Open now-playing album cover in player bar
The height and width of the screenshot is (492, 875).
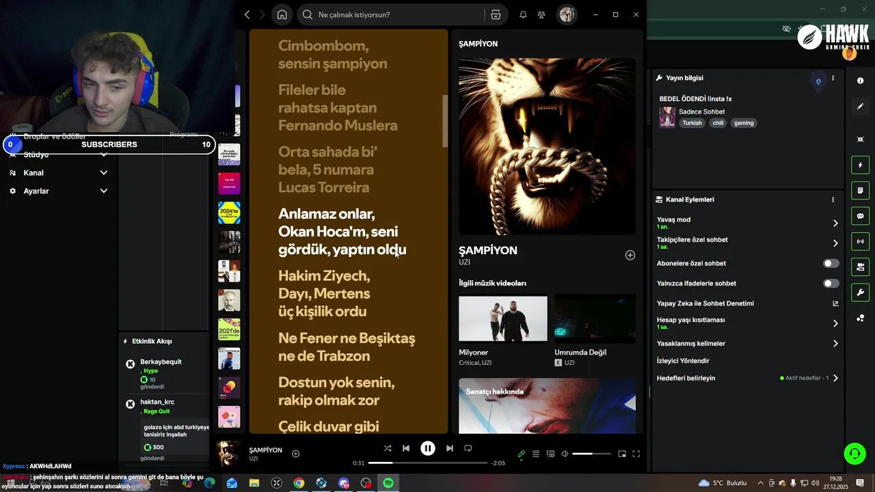coord(228,454)
